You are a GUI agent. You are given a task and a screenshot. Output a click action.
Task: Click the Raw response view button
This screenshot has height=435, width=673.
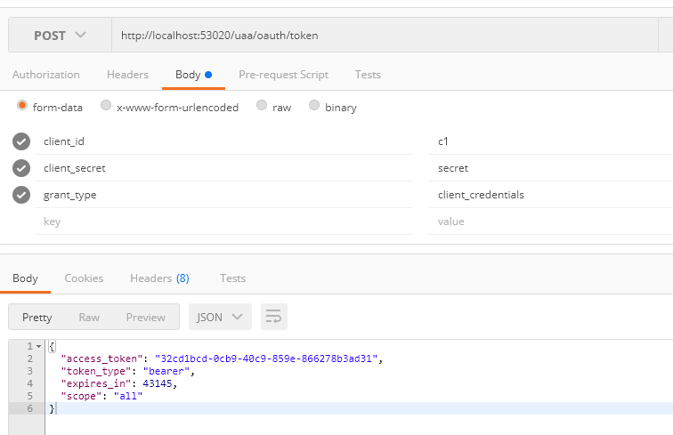point(89,317)
